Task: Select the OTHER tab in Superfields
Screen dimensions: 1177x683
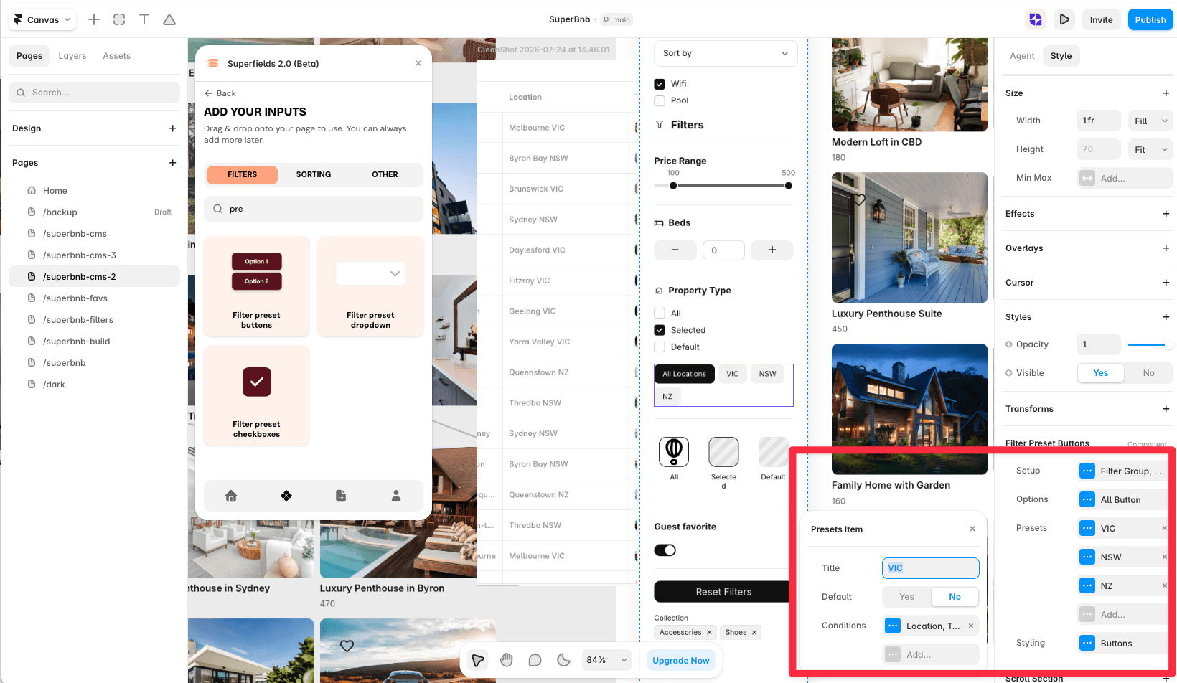Action: point(385,174)
